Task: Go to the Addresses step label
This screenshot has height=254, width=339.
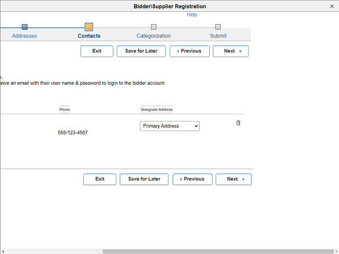Action: (x=24, y=36)
